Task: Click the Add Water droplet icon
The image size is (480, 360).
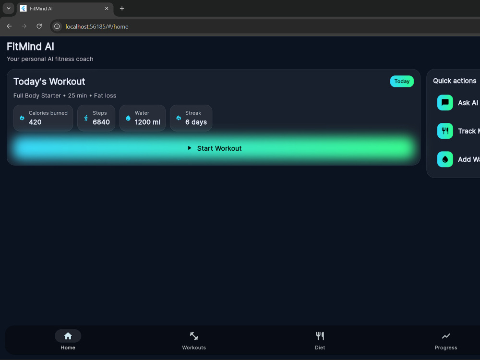Action: [x=445, y=159]
